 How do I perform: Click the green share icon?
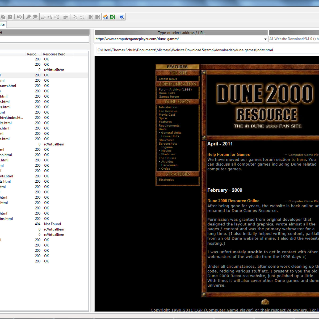point(113,17)
